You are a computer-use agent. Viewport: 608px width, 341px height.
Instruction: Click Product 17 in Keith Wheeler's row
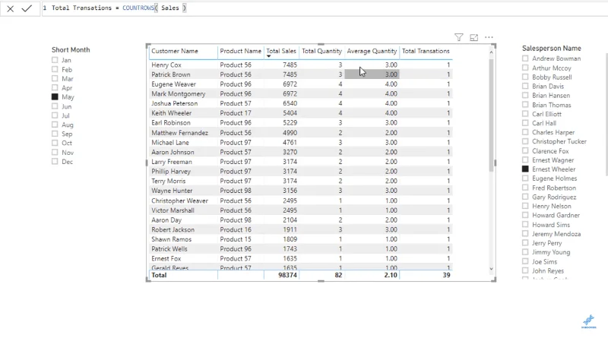click(x=236, y=113)
